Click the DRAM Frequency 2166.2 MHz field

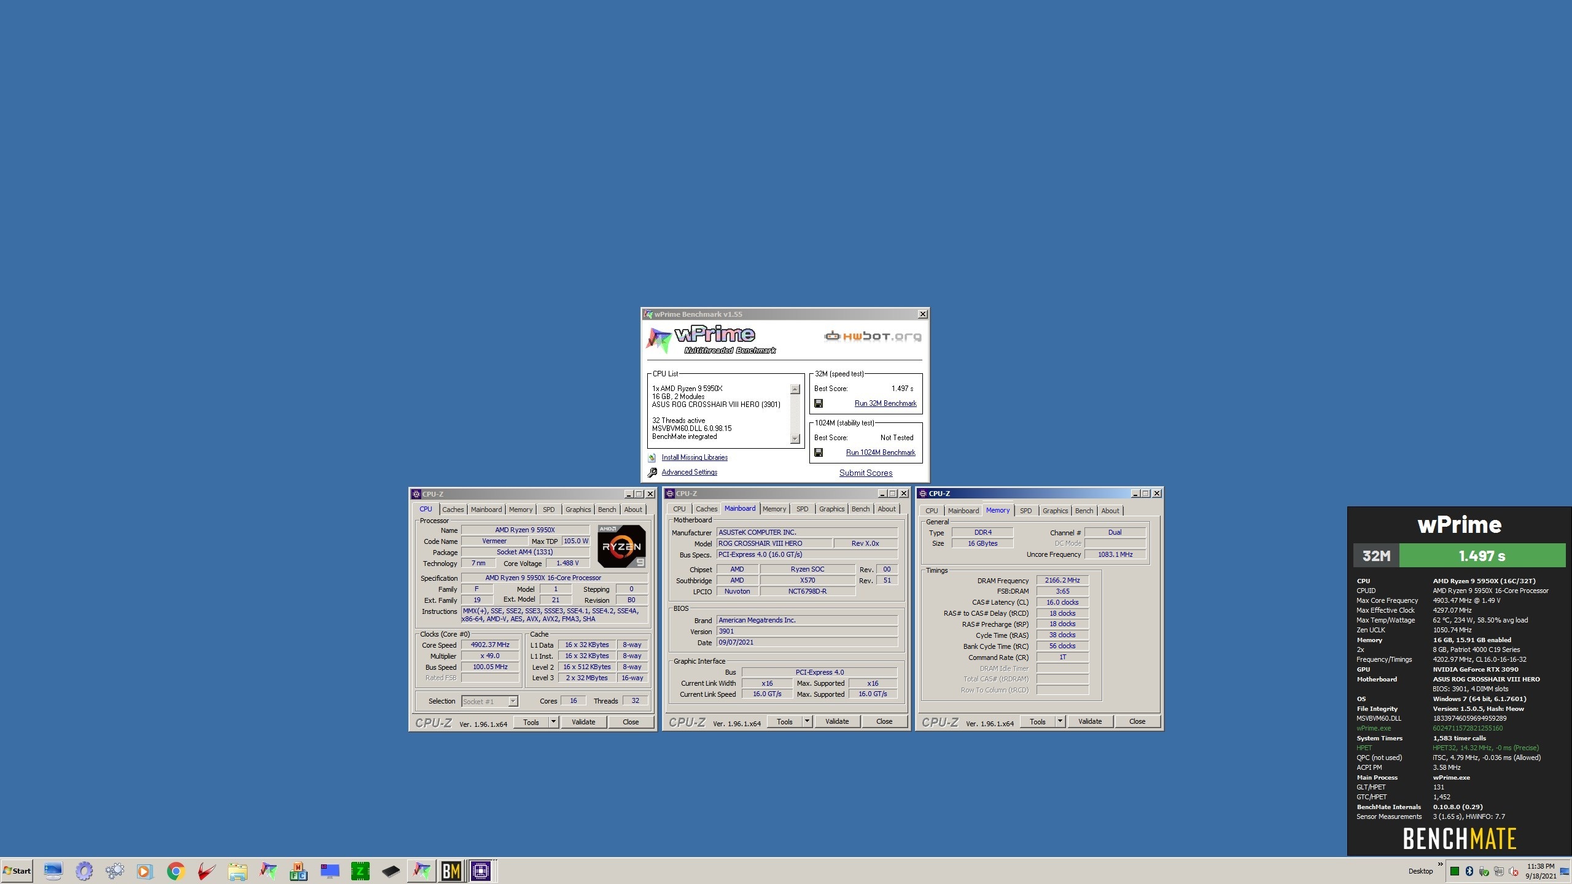point(1062,580)
